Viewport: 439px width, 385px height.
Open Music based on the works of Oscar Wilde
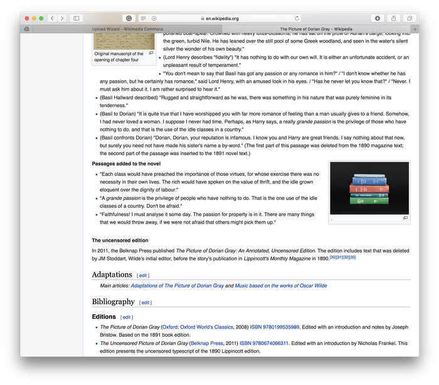pos(281,285)
